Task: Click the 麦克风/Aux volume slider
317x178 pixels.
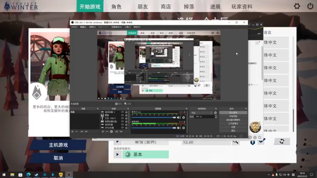Action: (x=154, y=117)
